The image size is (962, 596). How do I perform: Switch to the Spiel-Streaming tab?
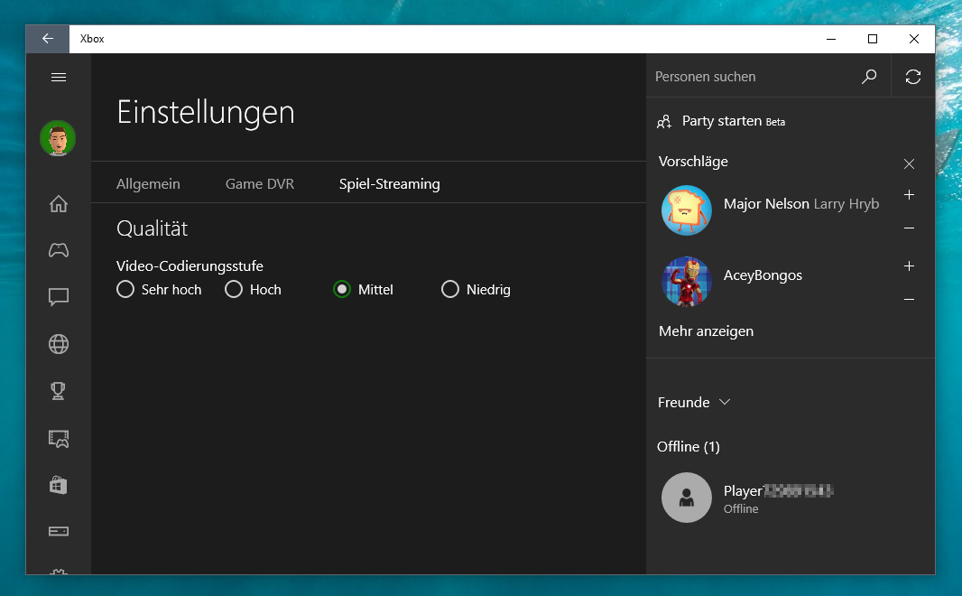coord(390,184)
